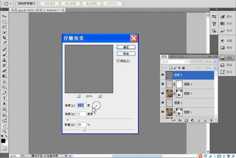The width and height of the screenshot is (236, 158).
Task: Click the add layer style fx icon
Action: [x=180, y=121]
